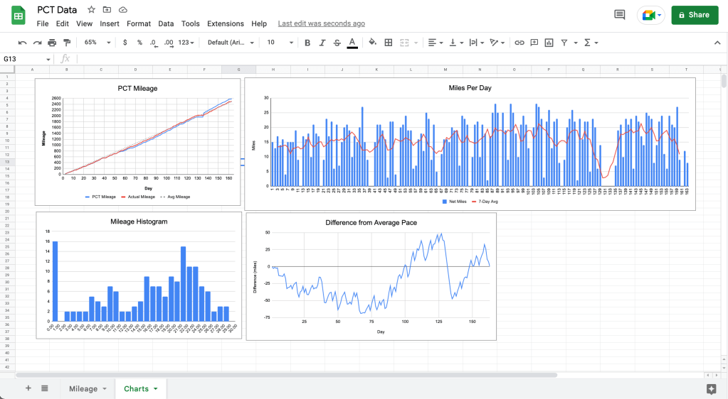Open the font family dropdown
This screenshot has height=399, width=728.
231,43
